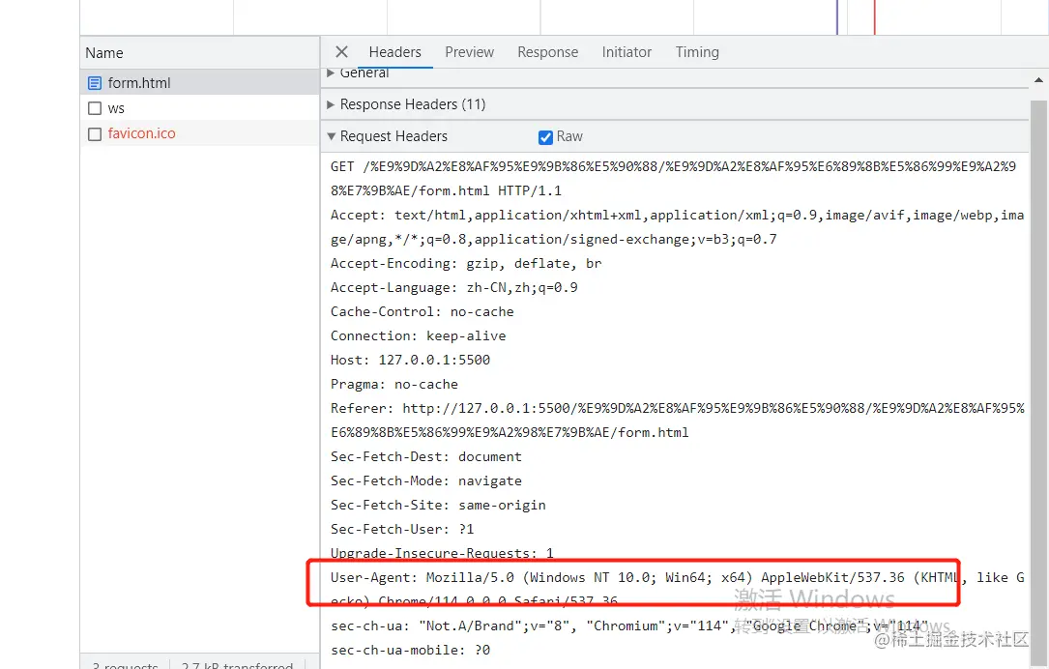1049x669 pixels.
Task: Uncheck the Raw checkbox
Action: [545, 137]
